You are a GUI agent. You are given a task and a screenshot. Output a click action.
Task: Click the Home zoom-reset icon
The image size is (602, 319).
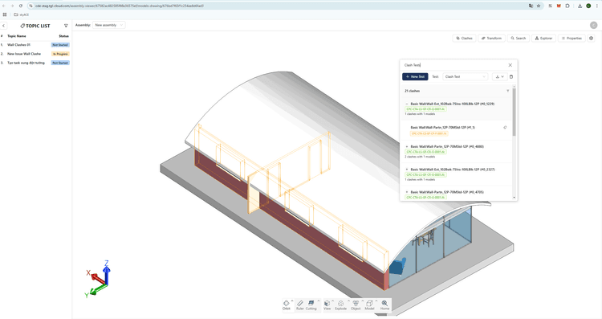click(x=384, y=305)
